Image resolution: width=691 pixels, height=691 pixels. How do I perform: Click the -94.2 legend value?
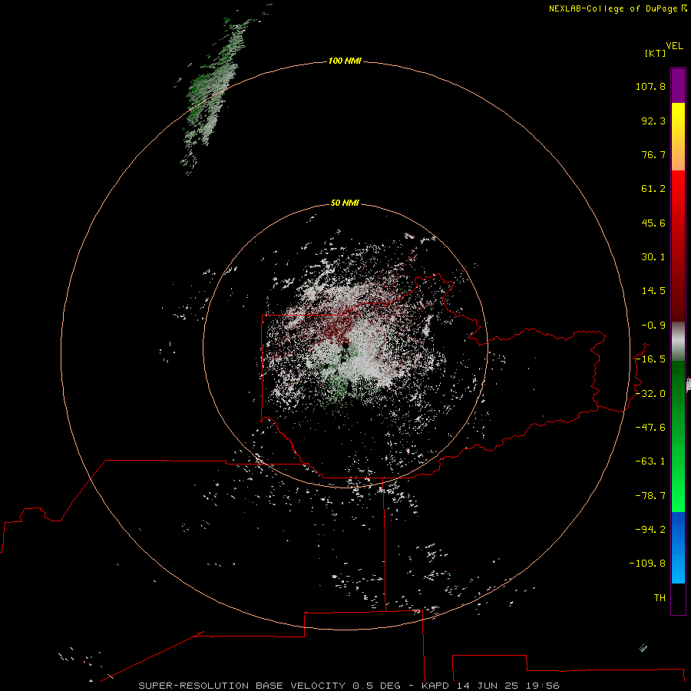click(650, 529)
